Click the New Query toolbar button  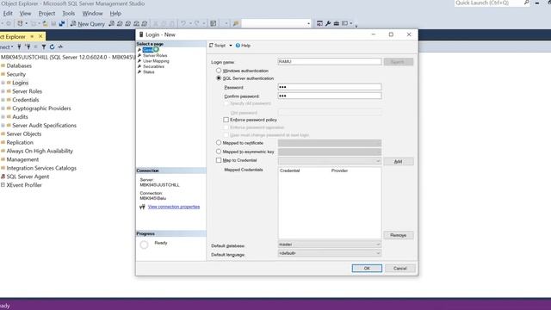88,23
